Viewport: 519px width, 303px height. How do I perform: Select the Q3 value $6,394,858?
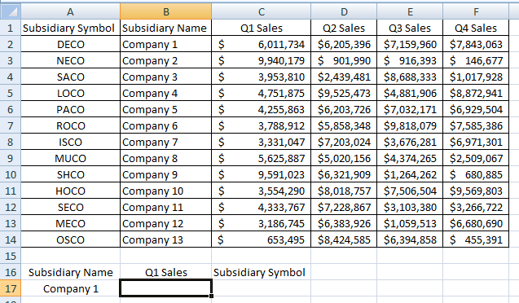(x=410, y=239)
